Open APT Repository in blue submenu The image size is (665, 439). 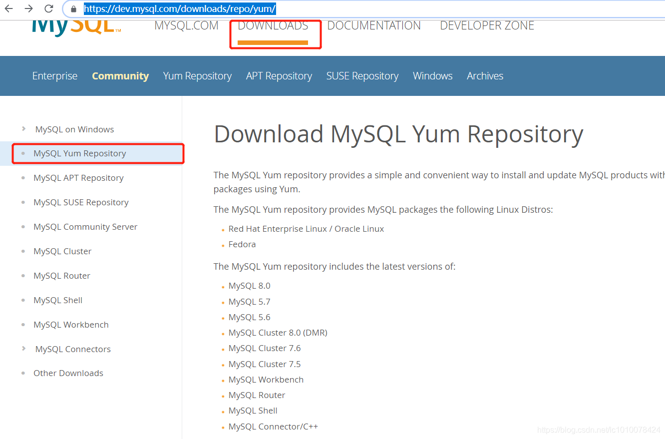click(x=279, y=76)
